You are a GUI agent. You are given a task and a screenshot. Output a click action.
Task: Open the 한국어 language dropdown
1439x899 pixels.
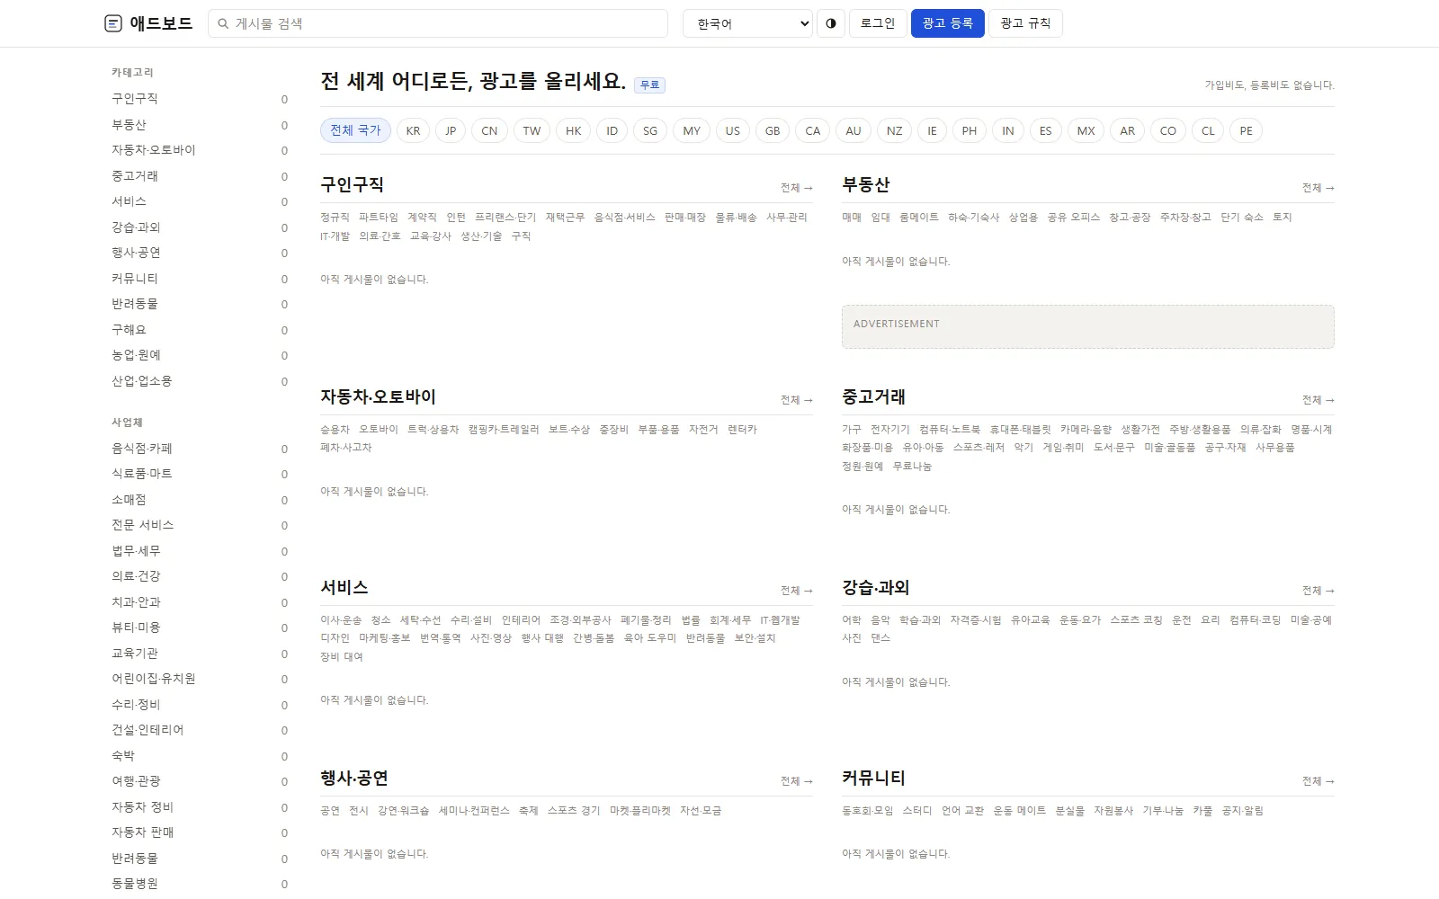tap(747, 23)
